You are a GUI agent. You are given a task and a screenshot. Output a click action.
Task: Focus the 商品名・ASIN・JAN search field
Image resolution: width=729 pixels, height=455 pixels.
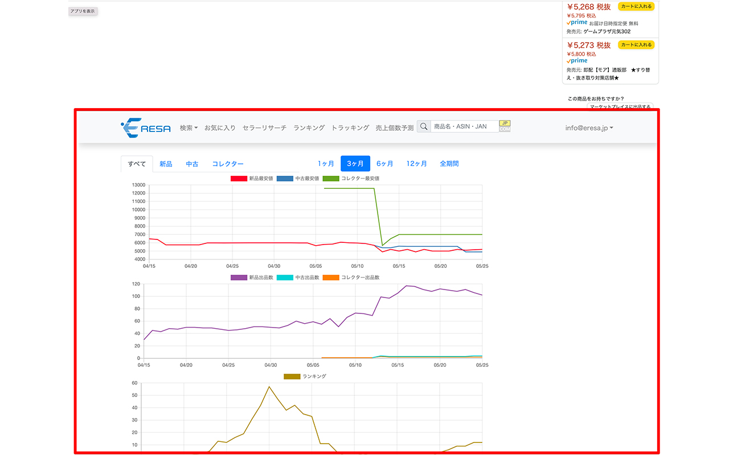465,126
